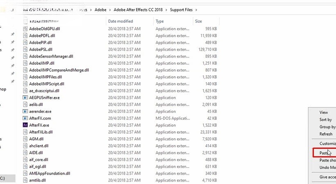Select the AMEAppFoundation.dll file name
The width and height of the screenshot is (336, 184).
[x=50, y=173]
